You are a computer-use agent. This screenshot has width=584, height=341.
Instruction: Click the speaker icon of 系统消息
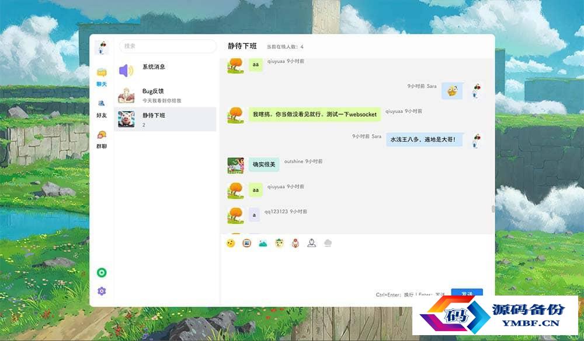pyautogui.click(x=126, y=71)
